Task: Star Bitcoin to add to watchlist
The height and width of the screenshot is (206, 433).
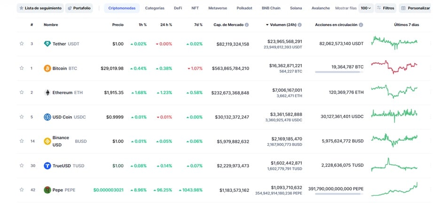Action: click(22, 68)
